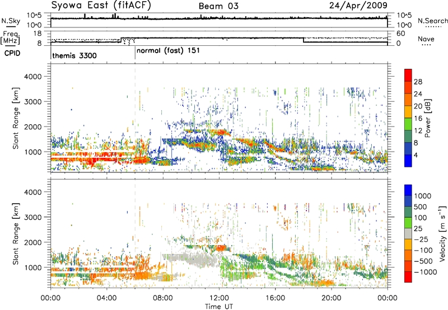The image size is (448, 310).
Task: Click the "Power [dB]" colorbar title
Action: point(427,118)
